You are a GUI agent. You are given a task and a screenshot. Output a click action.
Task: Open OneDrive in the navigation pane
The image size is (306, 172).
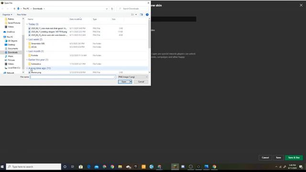pyautogui.click(x=11, y=32)
